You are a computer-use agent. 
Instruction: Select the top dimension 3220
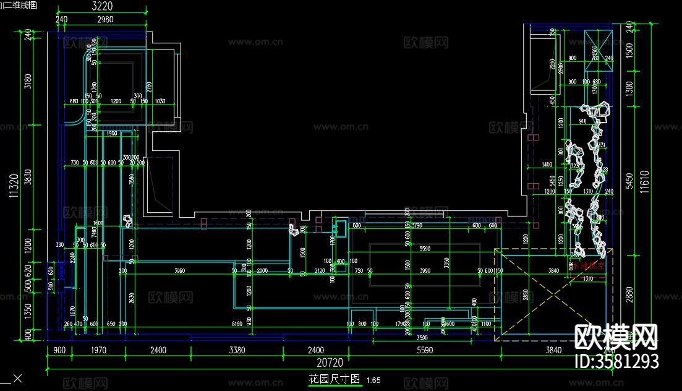click(102, 6)
